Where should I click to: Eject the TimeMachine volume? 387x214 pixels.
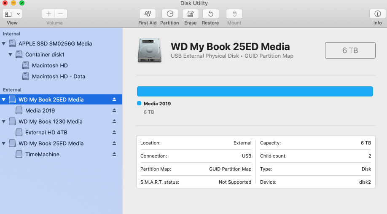[114, 154]
